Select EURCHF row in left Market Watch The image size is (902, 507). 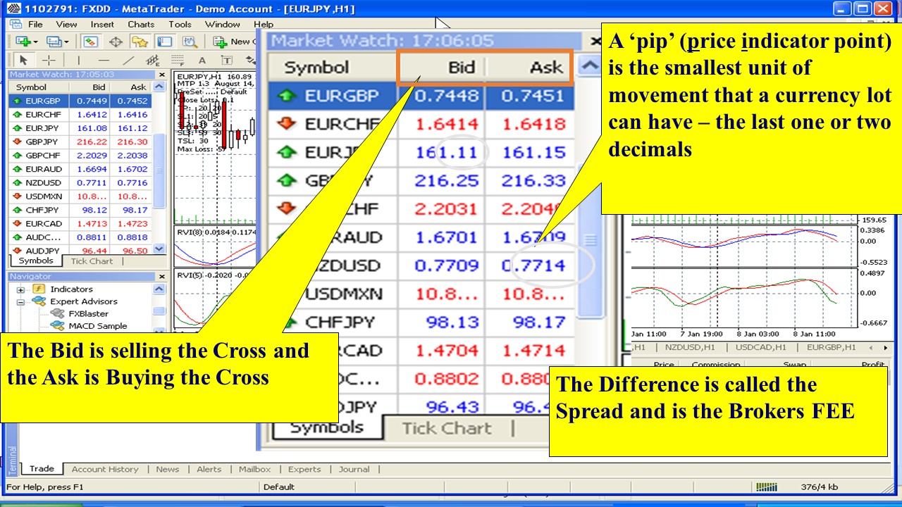pos(80,115)
